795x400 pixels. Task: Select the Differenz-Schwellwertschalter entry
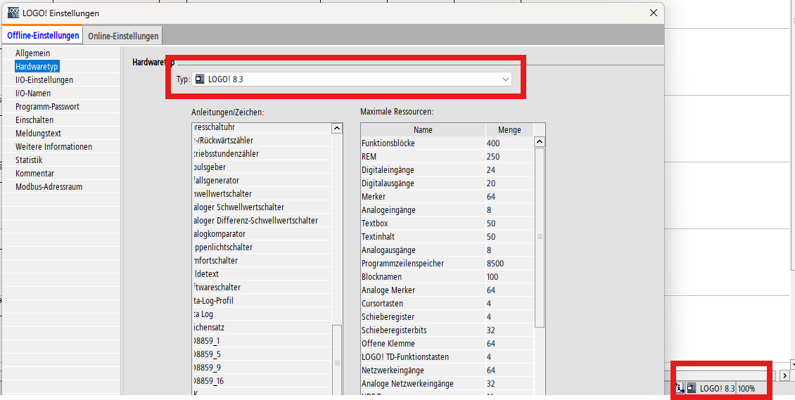coord(262,221)
